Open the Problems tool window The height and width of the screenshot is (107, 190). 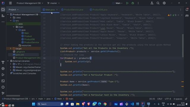click(x=3, y=87)
